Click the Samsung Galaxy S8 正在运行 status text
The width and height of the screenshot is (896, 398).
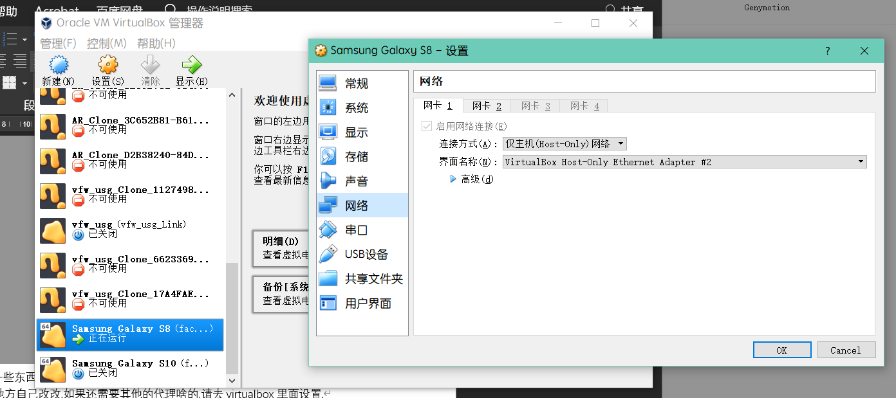(x=107, y=338)
